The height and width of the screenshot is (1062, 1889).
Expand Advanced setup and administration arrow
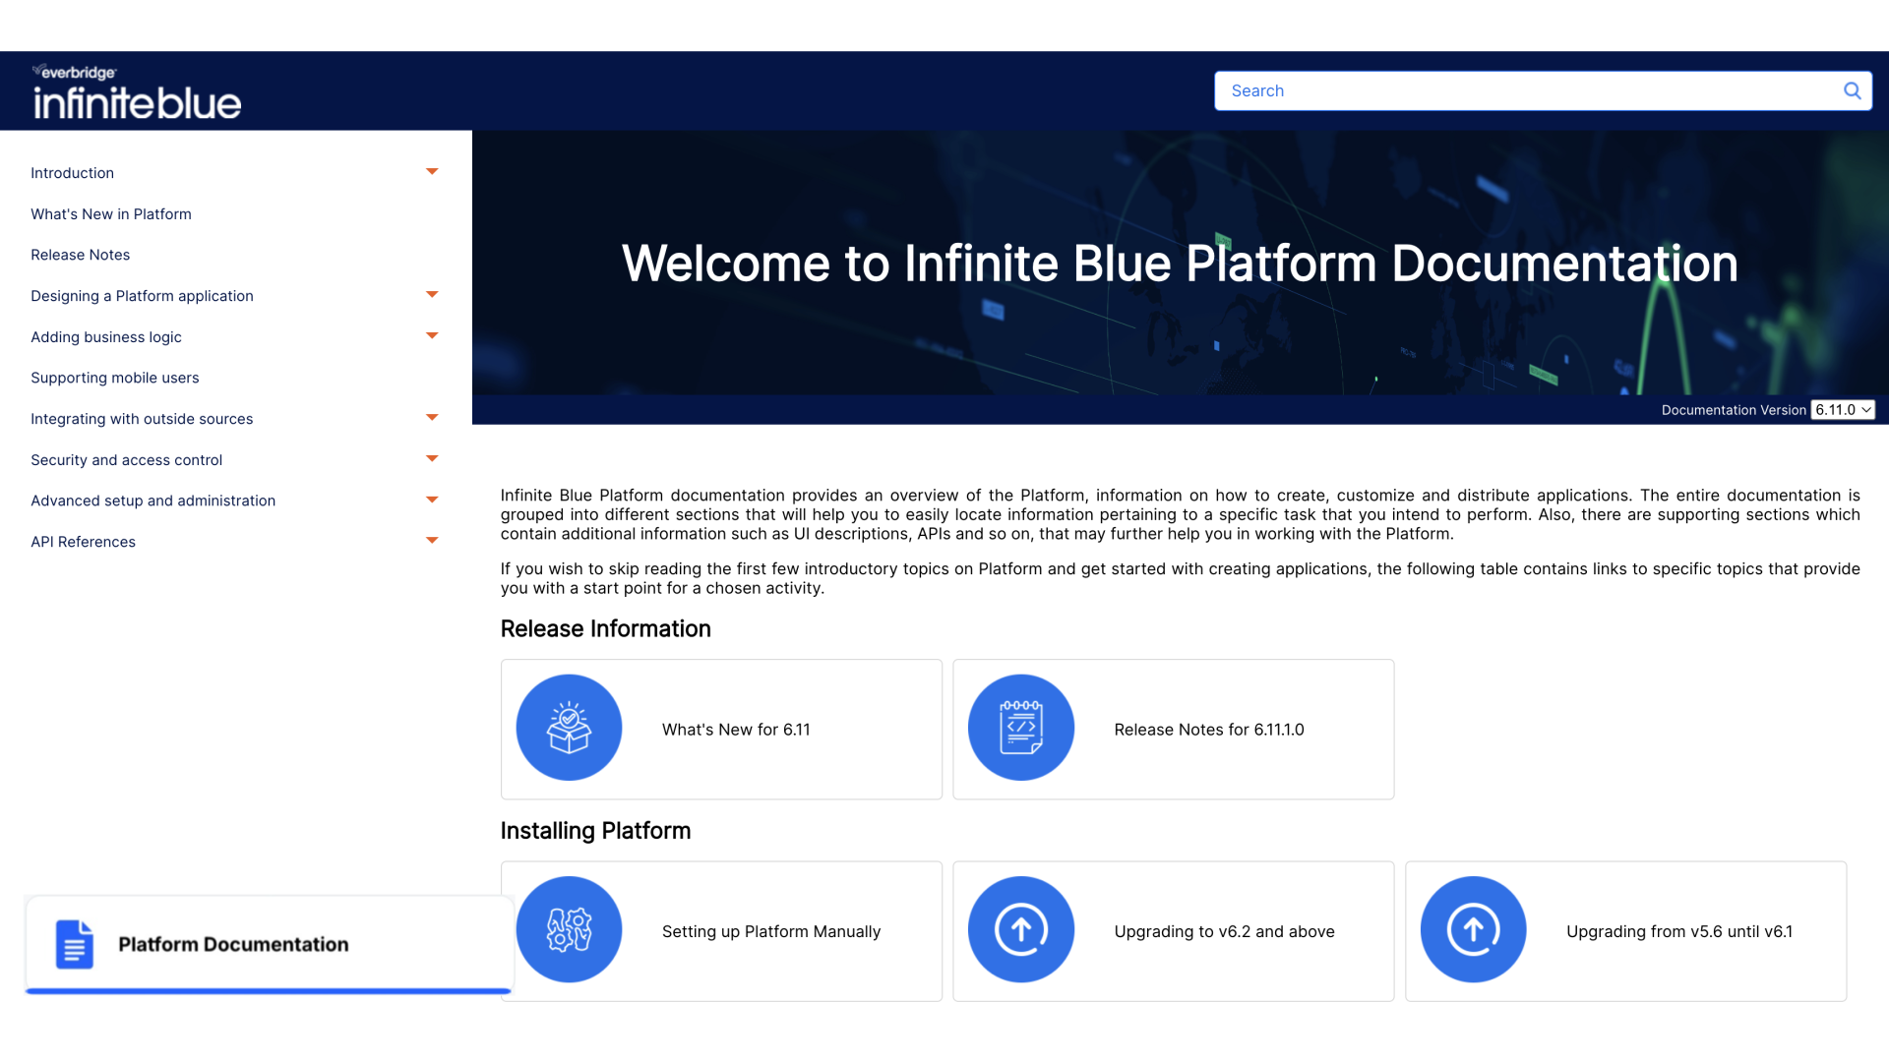[x=432, y=501]
